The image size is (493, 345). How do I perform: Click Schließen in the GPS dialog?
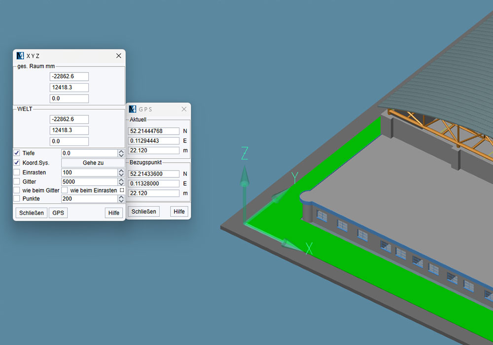click(x=143, y=211)
